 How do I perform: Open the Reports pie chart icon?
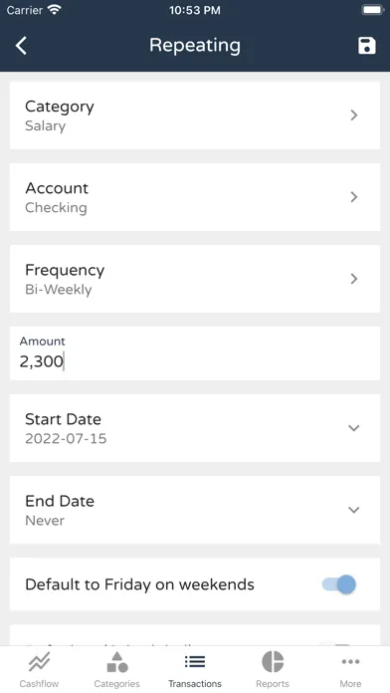tap(273, 661)
